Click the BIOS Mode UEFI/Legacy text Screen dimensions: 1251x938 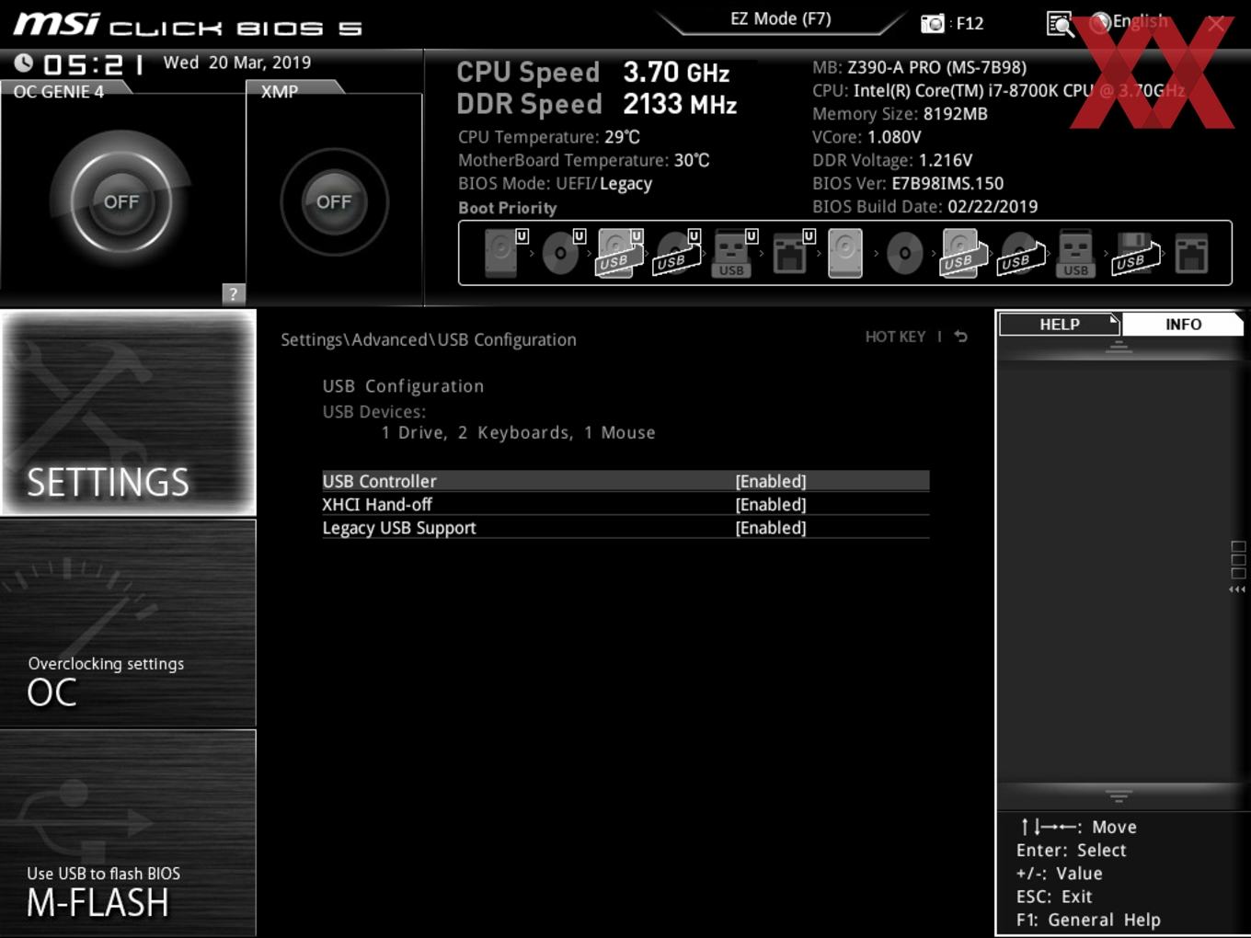pos(555,183)
